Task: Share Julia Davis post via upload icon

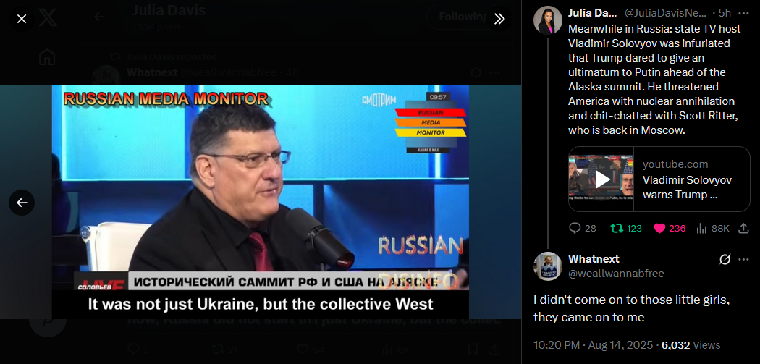Action: tap(743, 228)
